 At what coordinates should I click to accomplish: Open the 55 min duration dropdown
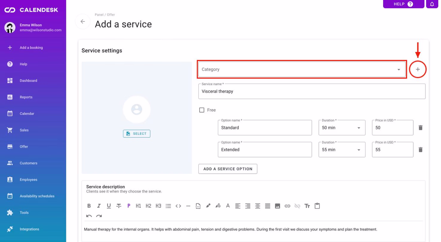pyautogui.click(x=342, y=150)
